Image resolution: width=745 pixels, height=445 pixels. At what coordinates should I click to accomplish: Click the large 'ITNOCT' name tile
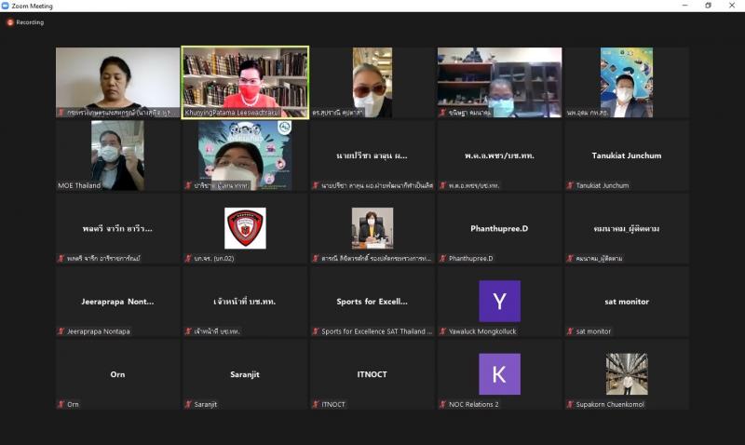click(372, 374)
